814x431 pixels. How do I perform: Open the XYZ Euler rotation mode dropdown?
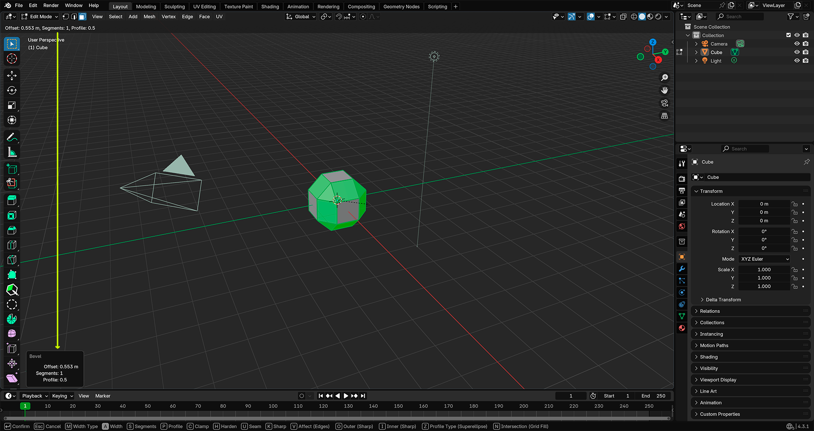764,259
